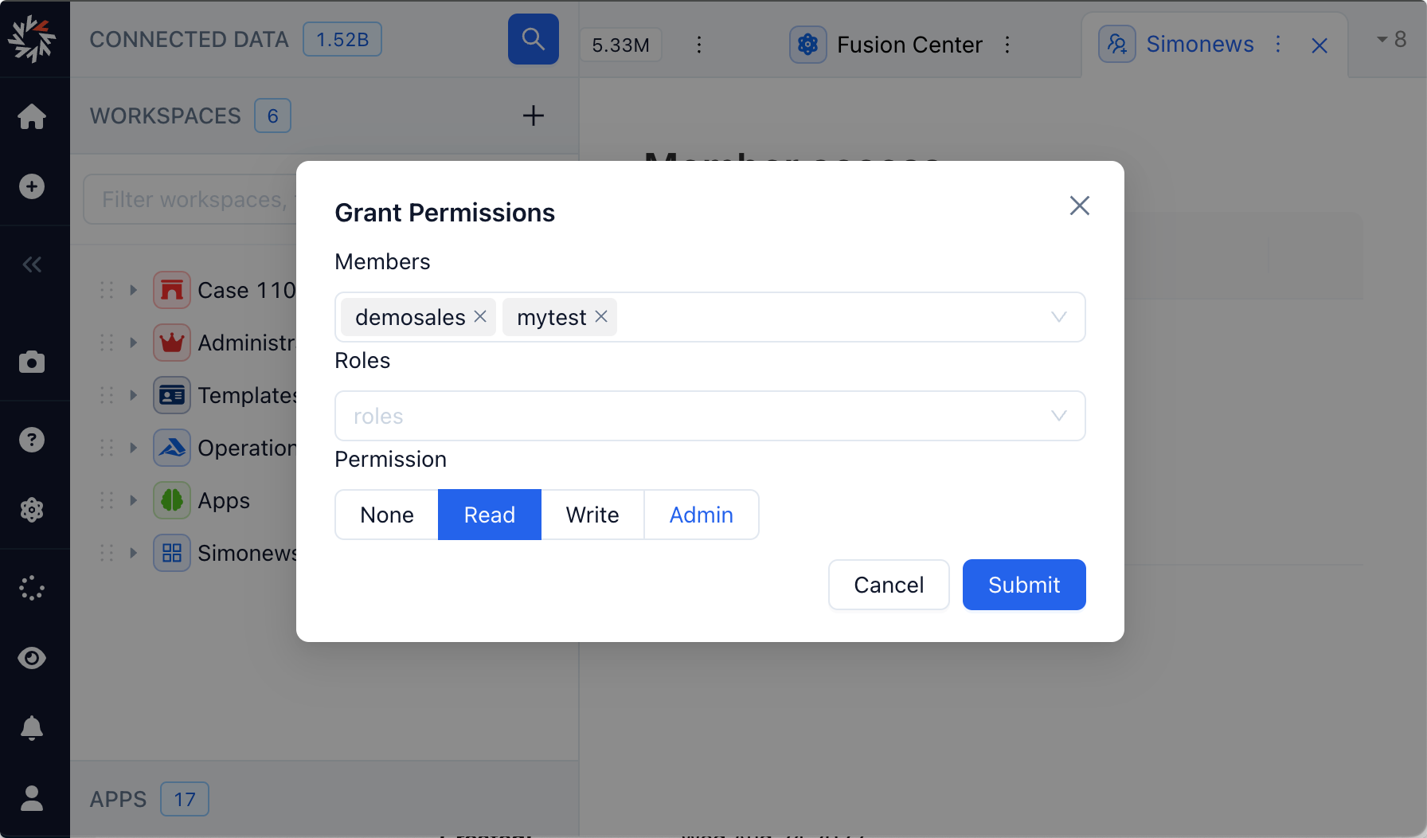The height and width of the screenshot is (838, 1427).
Task: Open the help question mark icon
Action: (x=32, y=440)
